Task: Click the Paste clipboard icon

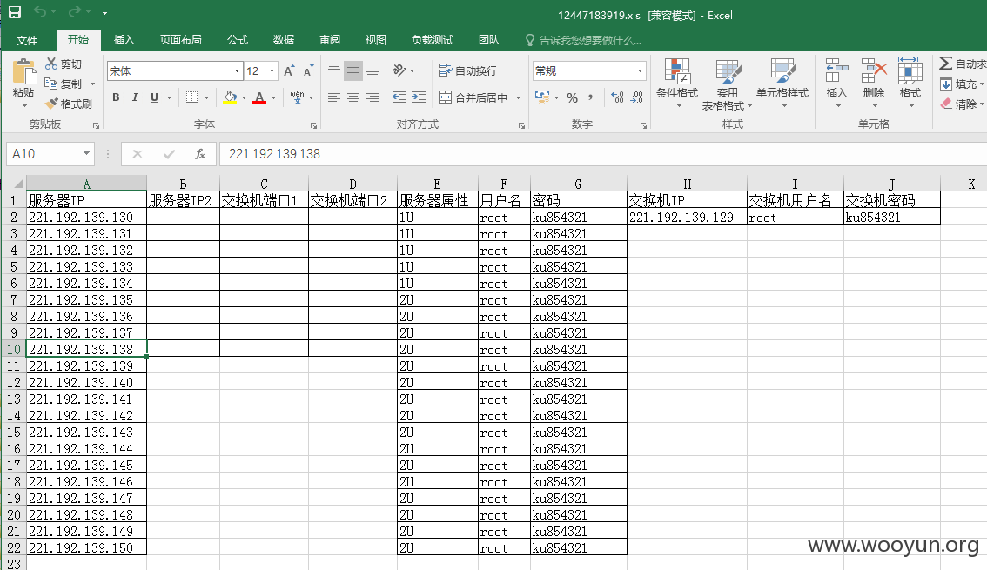Action: 23,71
